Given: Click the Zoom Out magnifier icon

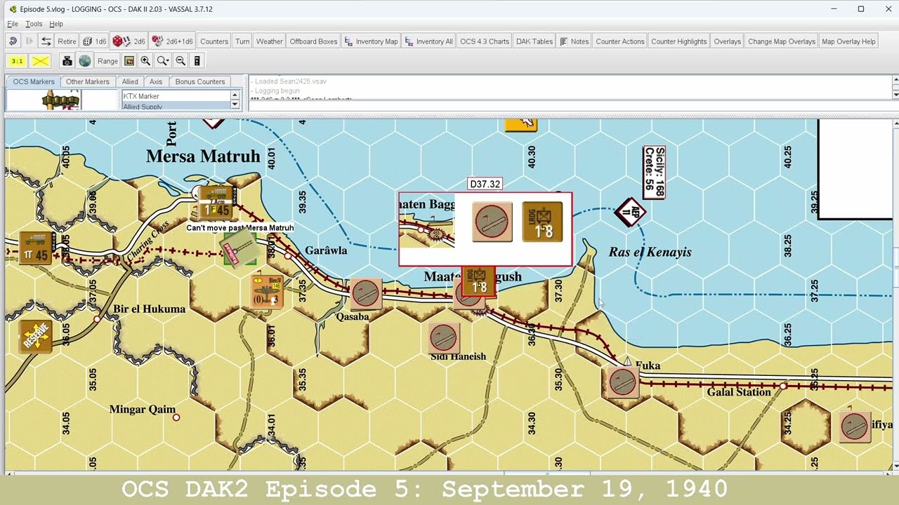Looking at the screenshot, I should [x=181, y=61].
